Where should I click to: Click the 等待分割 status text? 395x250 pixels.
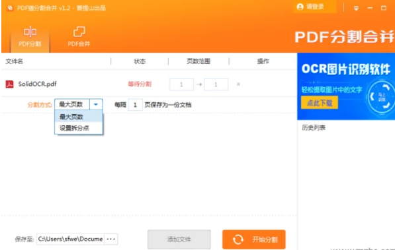coord(140,84)
